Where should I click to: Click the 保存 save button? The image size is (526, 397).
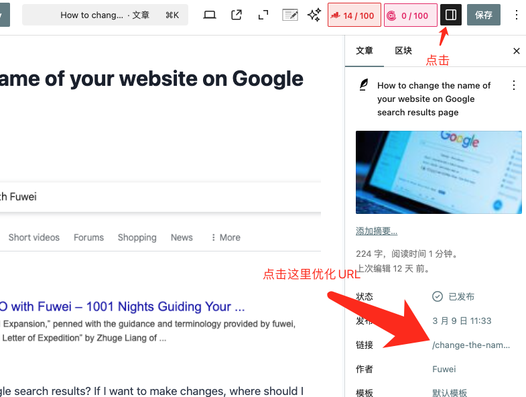point(484,15)
